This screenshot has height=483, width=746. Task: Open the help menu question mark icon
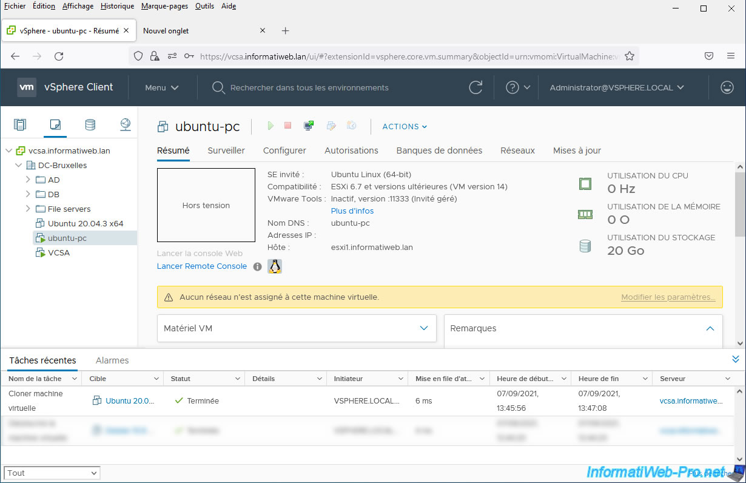512,87
